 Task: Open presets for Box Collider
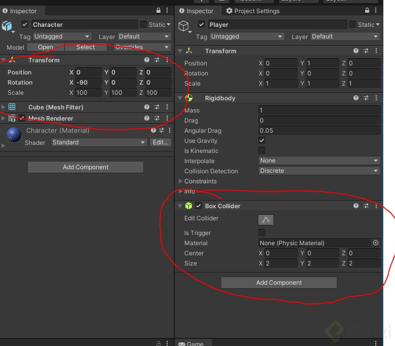click(x=366, y=206)
